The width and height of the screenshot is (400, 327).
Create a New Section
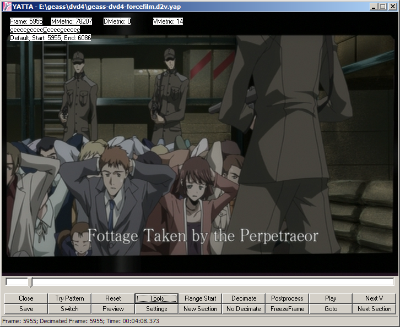pos(200,309)
